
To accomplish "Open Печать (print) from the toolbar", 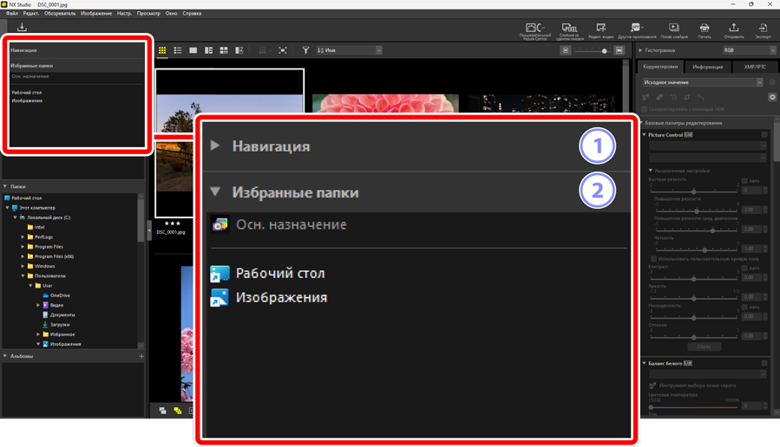I will (x=705, y=30).
